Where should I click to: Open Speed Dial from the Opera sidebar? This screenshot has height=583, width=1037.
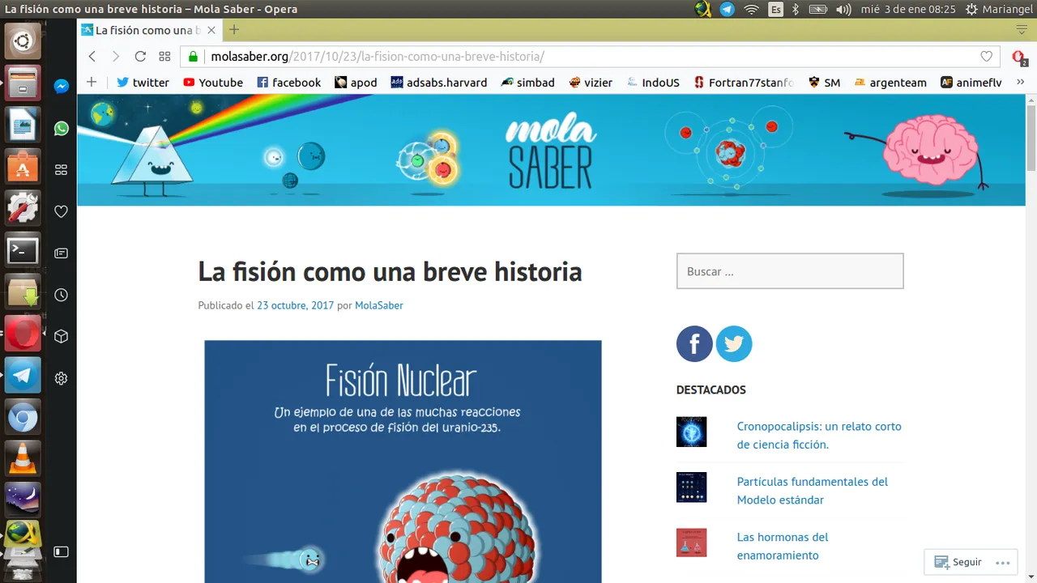pyautogui.click(x=61, y=170)
